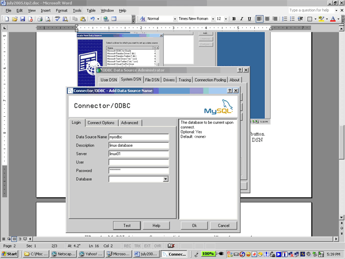Click the indent icon next to bullets
Screen dimensions: 345x259
click(x=300, y=19)
